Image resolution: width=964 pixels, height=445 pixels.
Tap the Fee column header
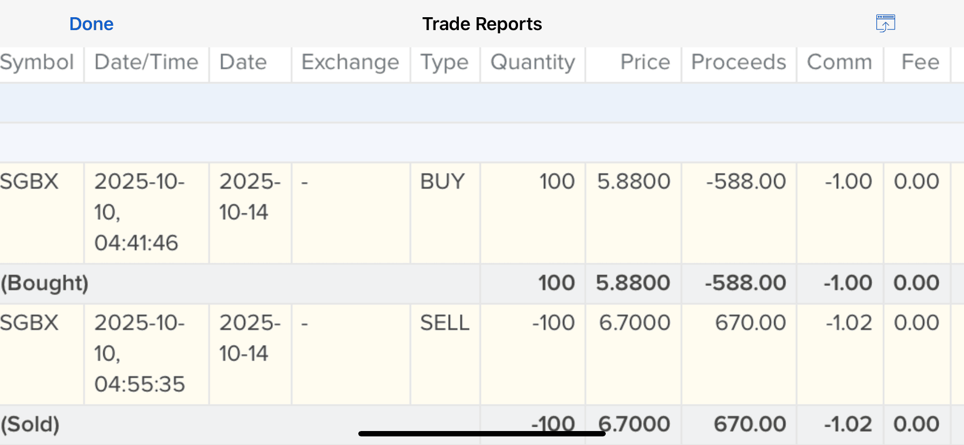[920, 62]
